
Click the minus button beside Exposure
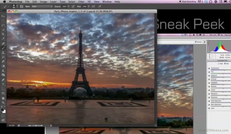tap(209, 76)
